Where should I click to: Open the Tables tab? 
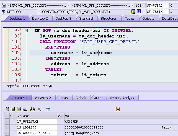coord(130,18)
